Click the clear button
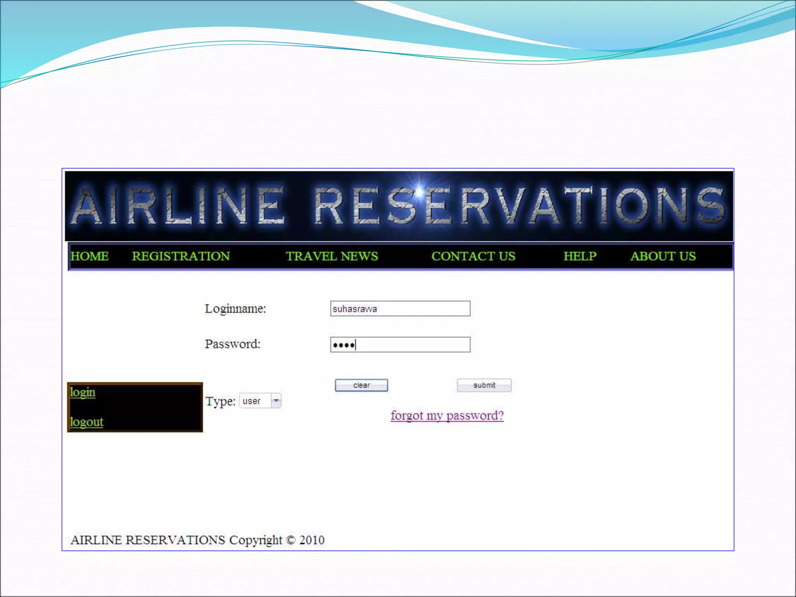This screenshot has width=796, height=597. [x=361, y=385]
